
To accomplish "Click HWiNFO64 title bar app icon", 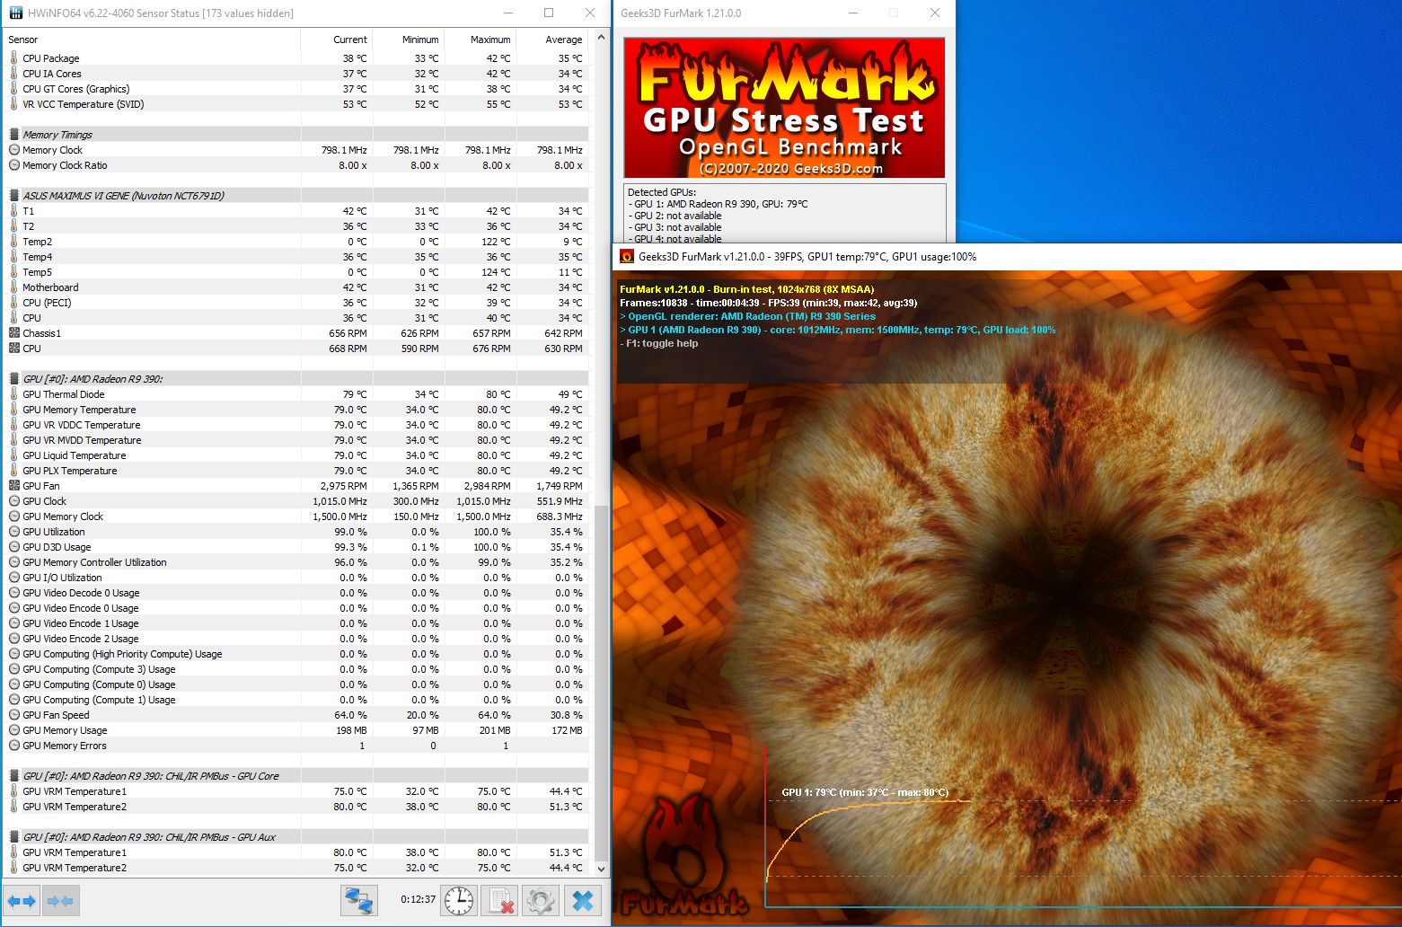I will pyautogui.click(x=15, y=13).
